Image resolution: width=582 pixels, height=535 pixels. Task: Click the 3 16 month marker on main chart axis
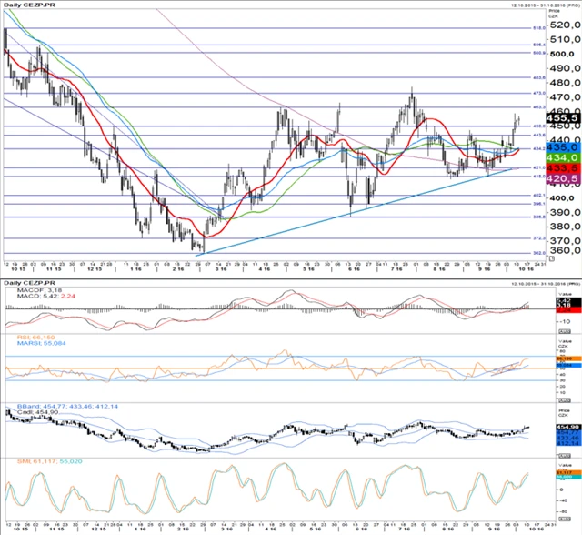pos(220,270)
